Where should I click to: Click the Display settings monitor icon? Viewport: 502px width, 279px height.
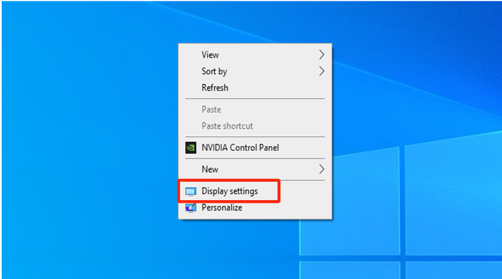coord(191,192)
